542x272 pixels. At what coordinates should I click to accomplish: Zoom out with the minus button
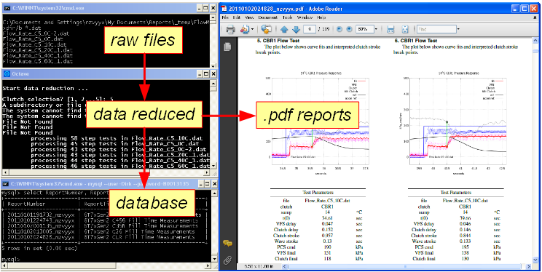click(339, 29)
